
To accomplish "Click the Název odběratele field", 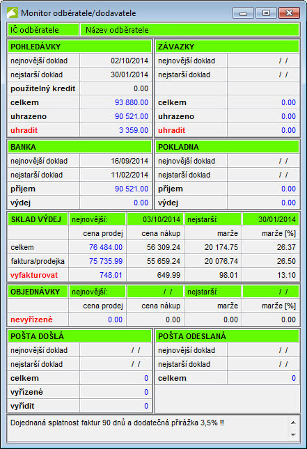I will (x=190, y=30).
